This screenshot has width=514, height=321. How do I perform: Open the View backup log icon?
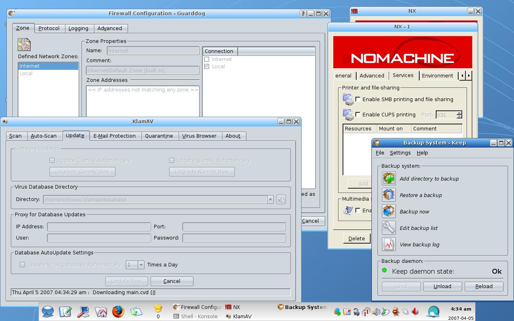tap(389, 244)
